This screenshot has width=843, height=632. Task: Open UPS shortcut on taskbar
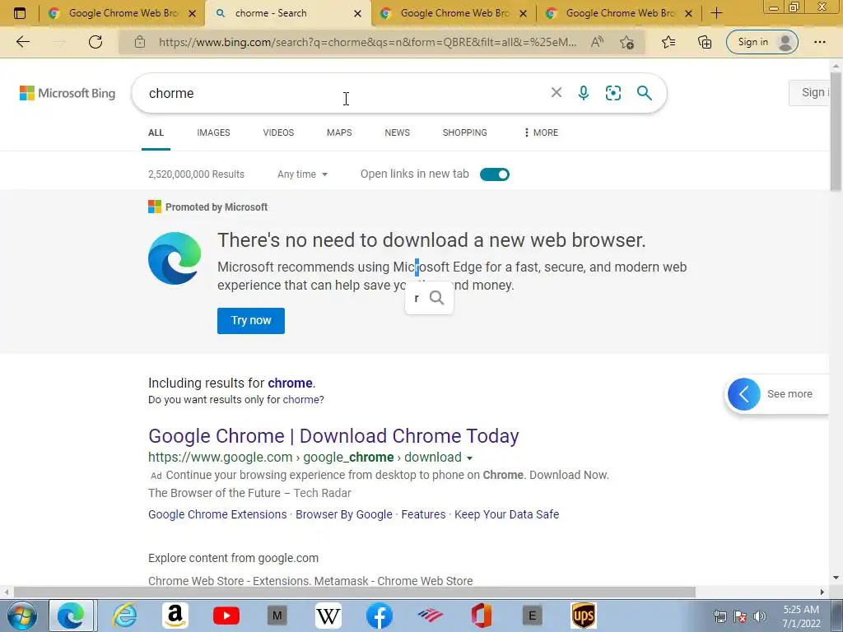[x=584, y=616]
